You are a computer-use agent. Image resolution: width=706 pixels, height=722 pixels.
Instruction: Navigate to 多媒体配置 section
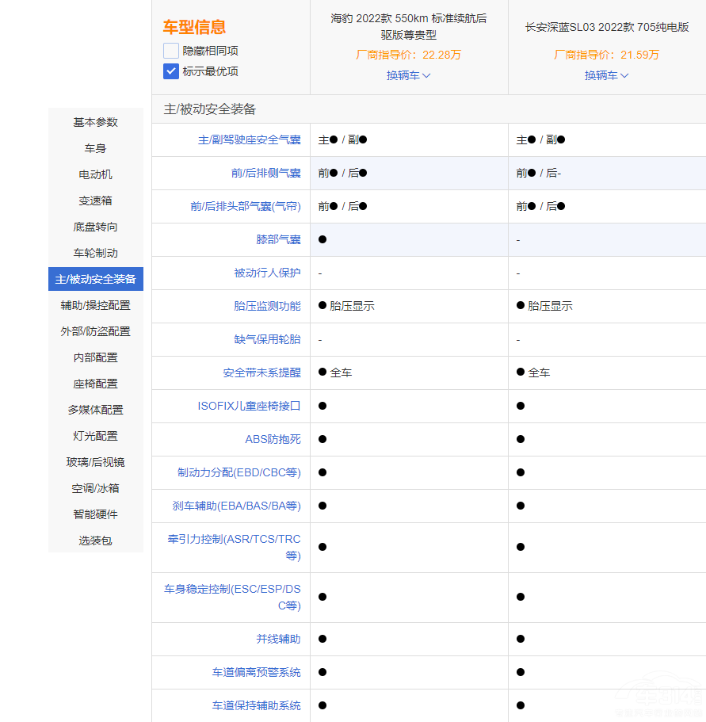coord(96,410)
